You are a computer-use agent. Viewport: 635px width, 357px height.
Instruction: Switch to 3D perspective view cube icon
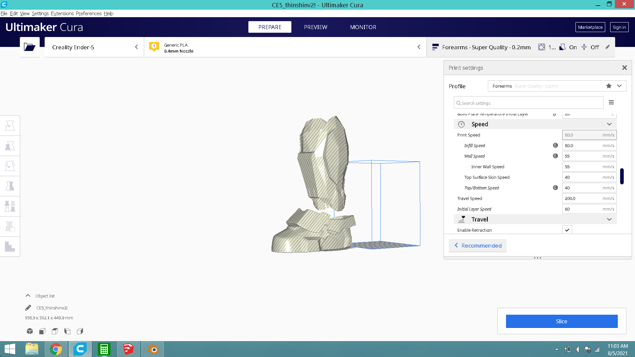(30, 331)
